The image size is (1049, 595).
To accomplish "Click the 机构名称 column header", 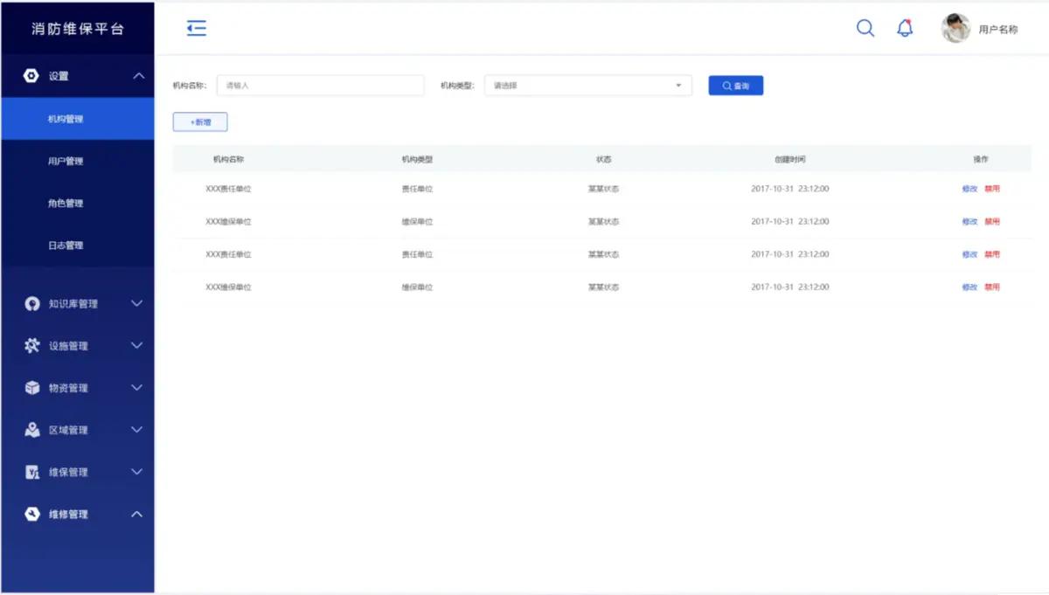I will (x=228, y=160).
